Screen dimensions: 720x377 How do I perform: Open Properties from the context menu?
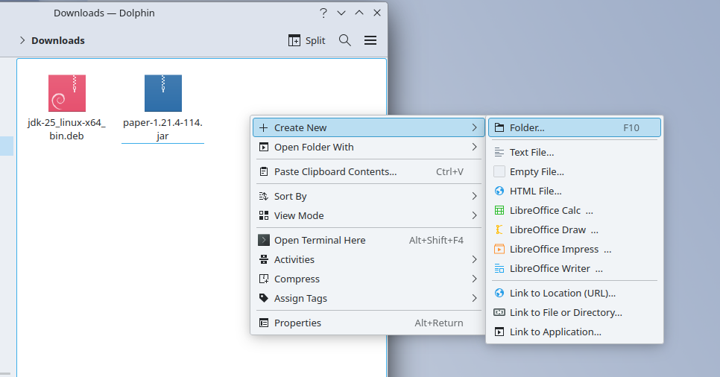click(x=297, y=323)
